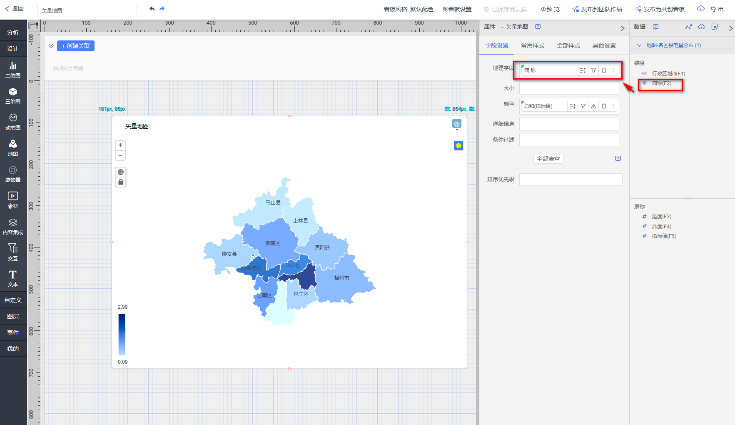Click the empty 排序优先级 field box
The width and height of the screenshot is (735, 425).
tap(571, 180)
